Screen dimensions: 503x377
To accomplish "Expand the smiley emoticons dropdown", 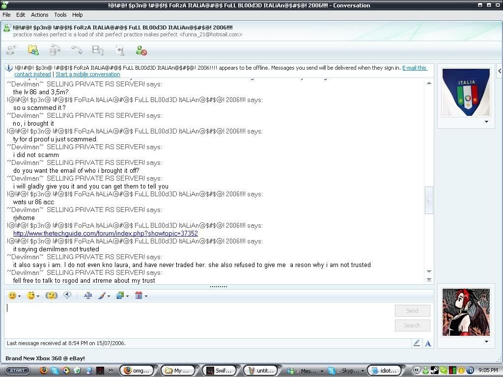I will (x=19, y=296).
